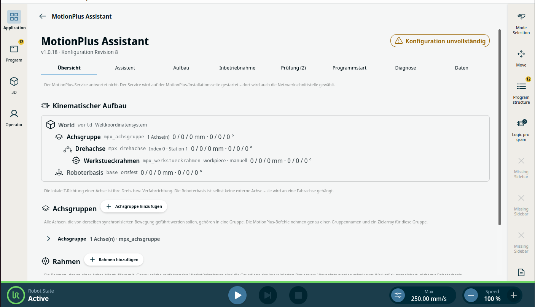Click Rahmen hinzufügen button
This screenshot has width=535, height=307.
114,260
